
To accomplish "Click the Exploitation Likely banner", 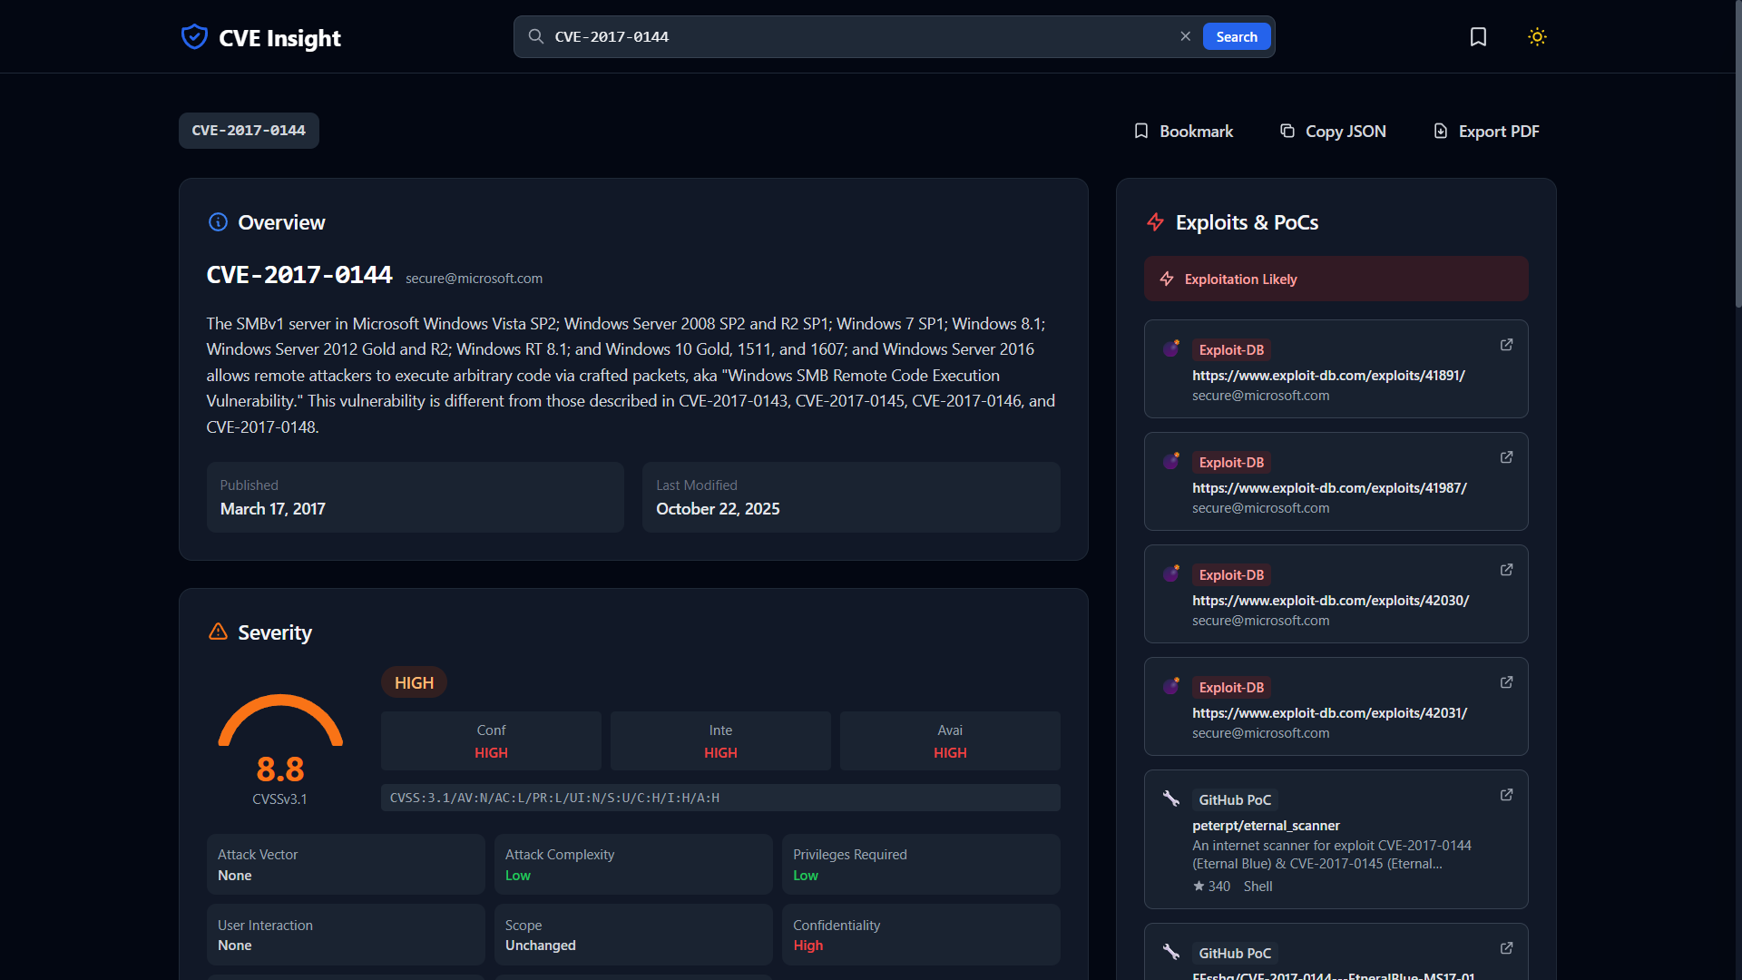I will pos(1336,279).
